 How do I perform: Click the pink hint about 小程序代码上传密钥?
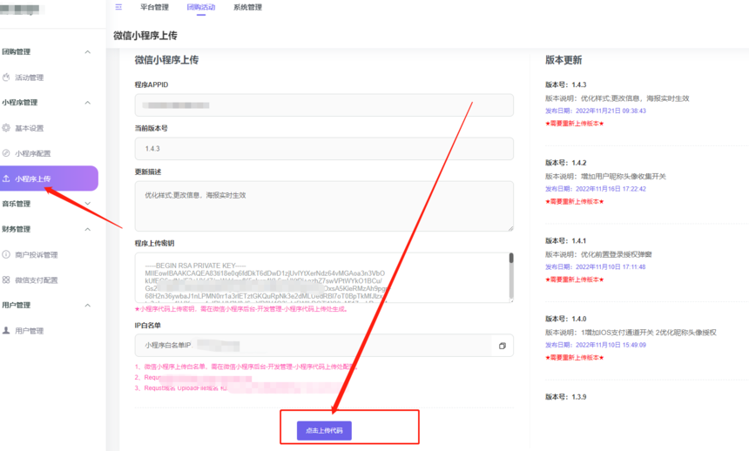241,309
